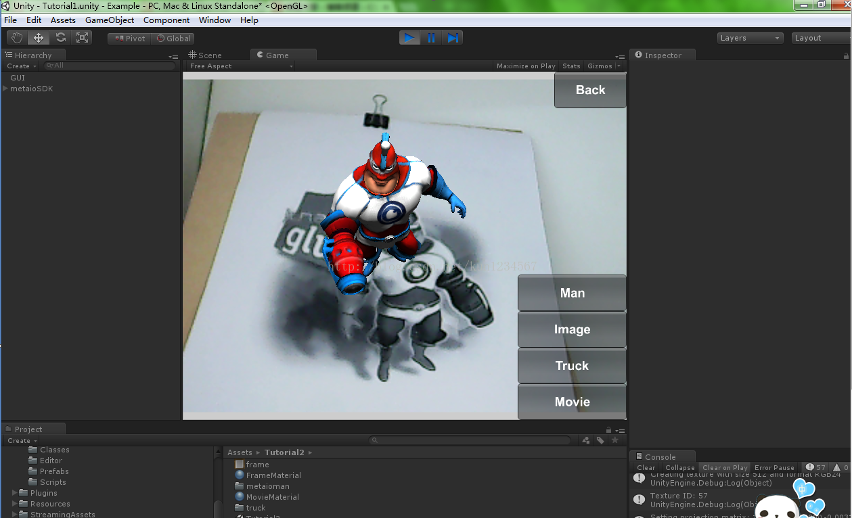Viewport: 852px width, 518px height.
Task: Open the Layers dropdown
Action: 750,39
